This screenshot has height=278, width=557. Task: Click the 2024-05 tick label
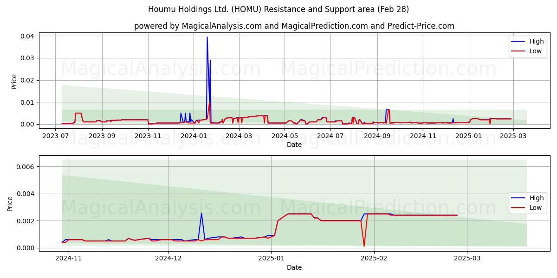(285, 136)
